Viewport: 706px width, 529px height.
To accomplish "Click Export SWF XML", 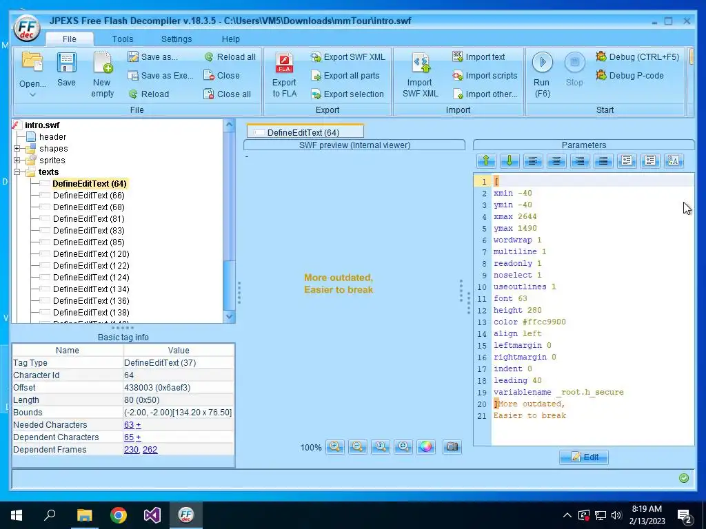I will coord(348,56).
